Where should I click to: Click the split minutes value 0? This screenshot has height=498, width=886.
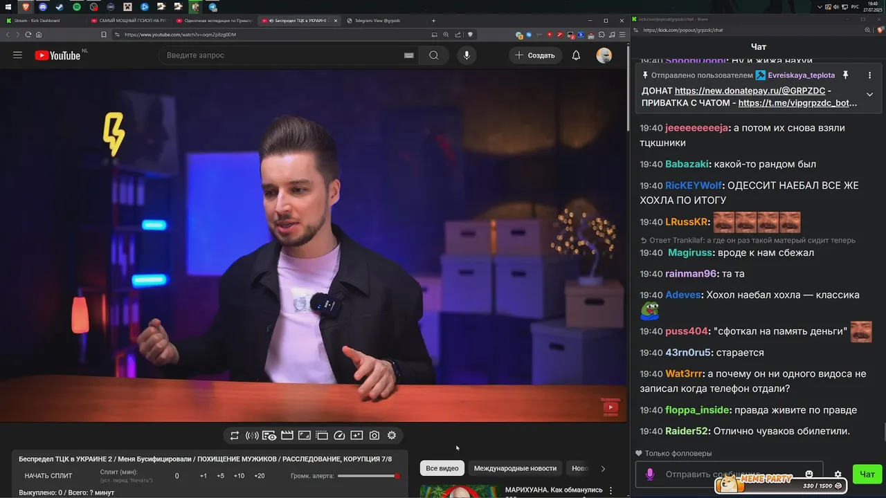coord(177,476)
